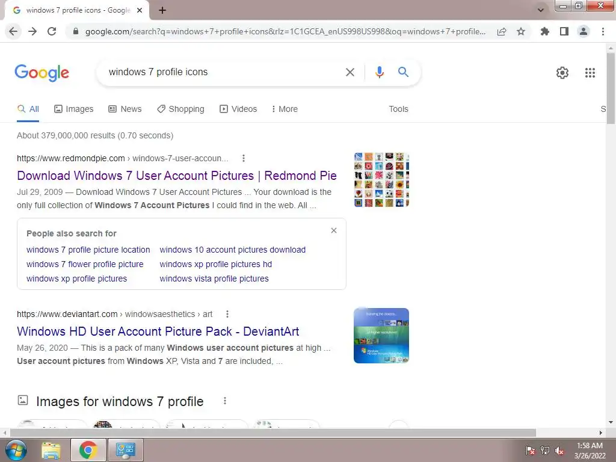The width and height of the screenshot is (616, 462).
Task: Switch to the News tab
Action: pyautogui.click(x=125, y=109)
